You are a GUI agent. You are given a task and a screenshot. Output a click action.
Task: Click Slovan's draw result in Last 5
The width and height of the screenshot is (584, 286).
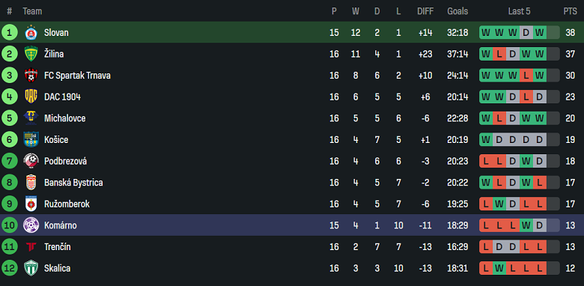point(526,33)
